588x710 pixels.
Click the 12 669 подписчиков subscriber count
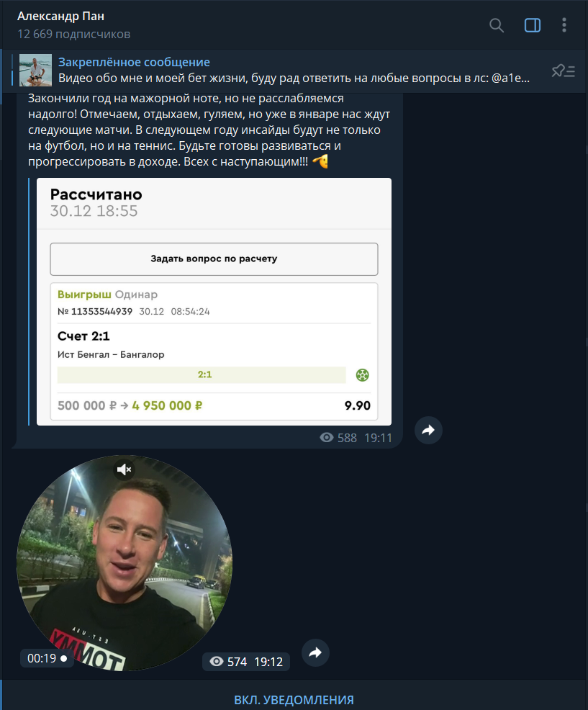click(x=74, y=35)
